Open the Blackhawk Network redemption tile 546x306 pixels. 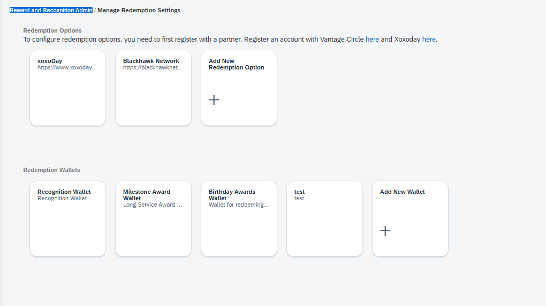(x=153, y=88)
